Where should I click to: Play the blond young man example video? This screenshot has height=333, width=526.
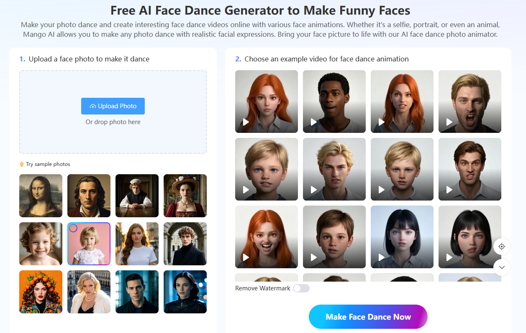tap(334, 169)
